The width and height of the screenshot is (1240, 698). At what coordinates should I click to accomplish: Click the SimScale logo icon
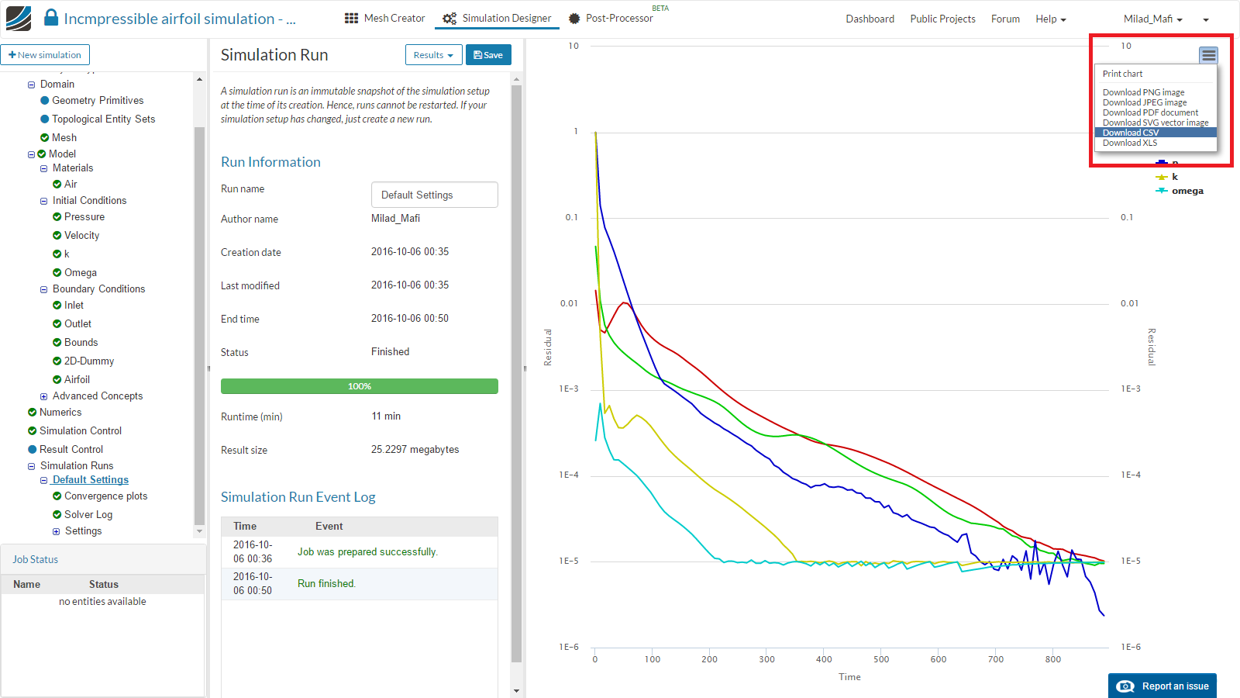(19, 19)
